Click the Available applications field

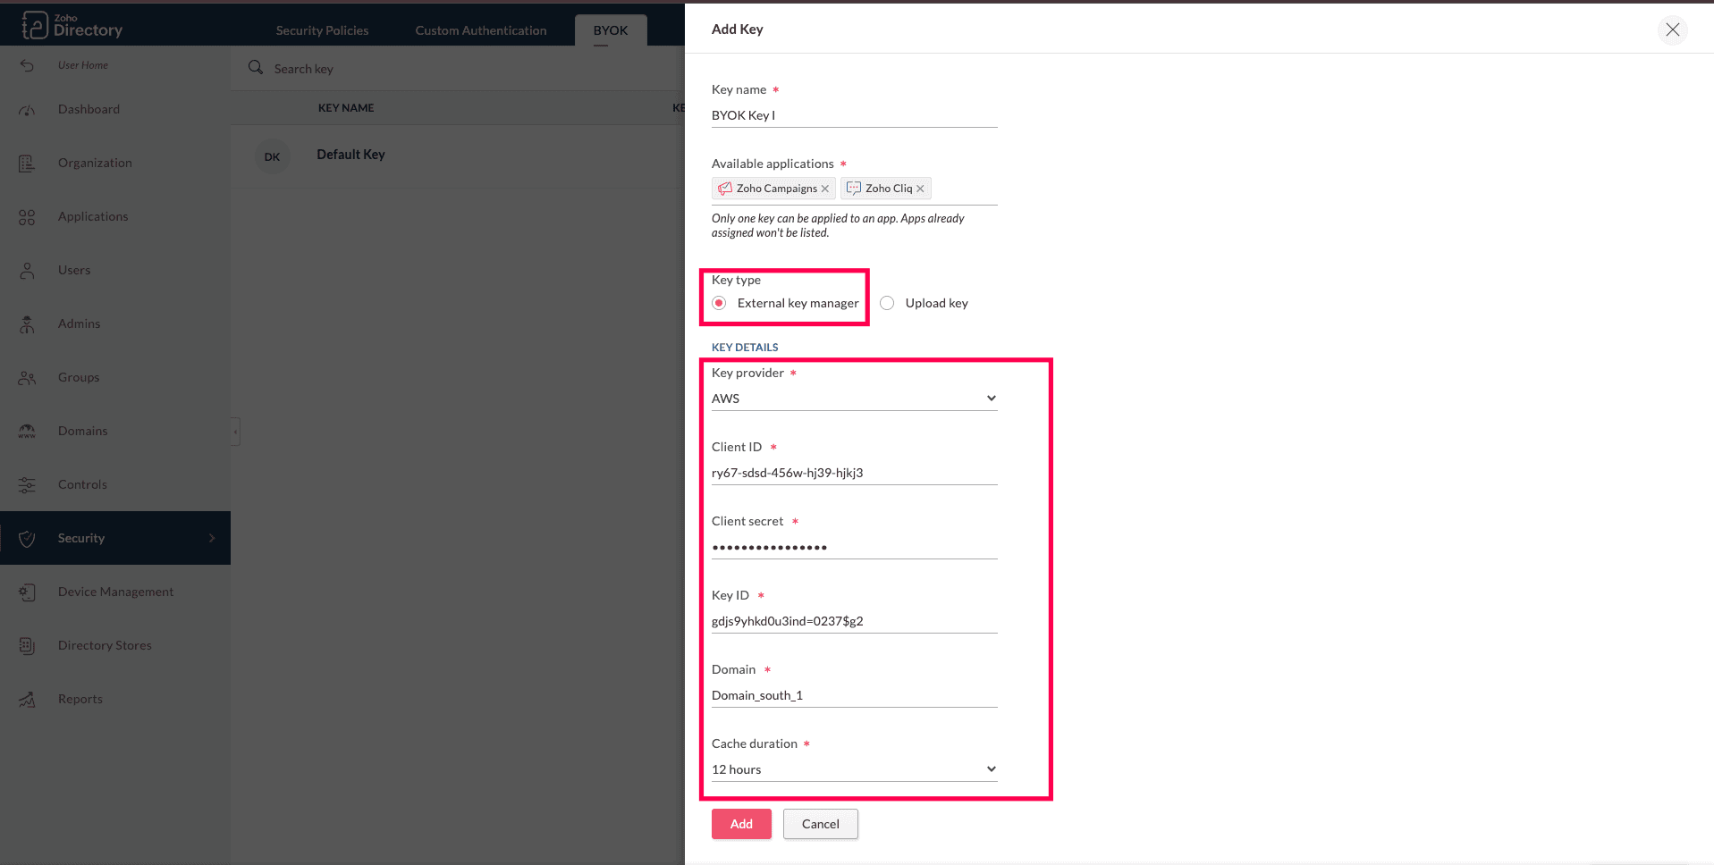tap(854, 189)
